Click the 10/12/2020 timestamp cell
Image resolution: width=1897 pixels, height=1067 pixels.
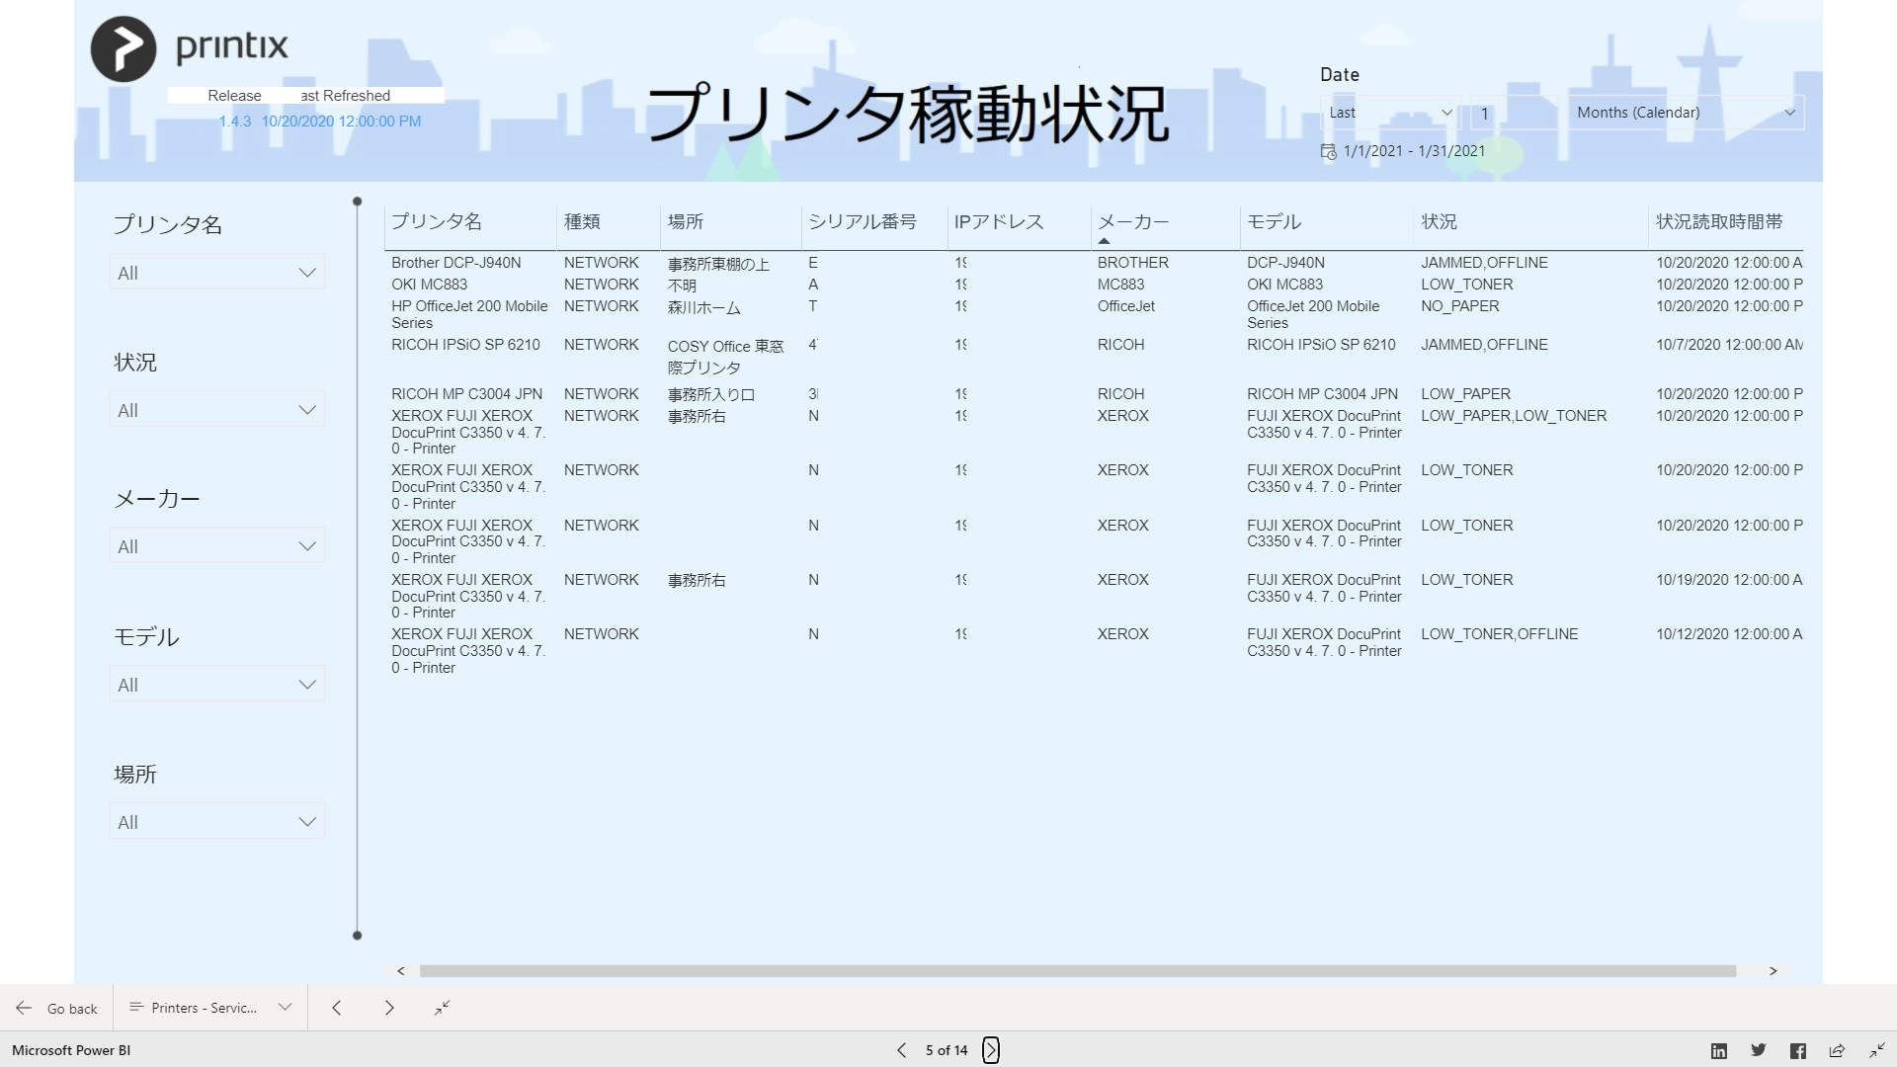tap(1729, 634)
